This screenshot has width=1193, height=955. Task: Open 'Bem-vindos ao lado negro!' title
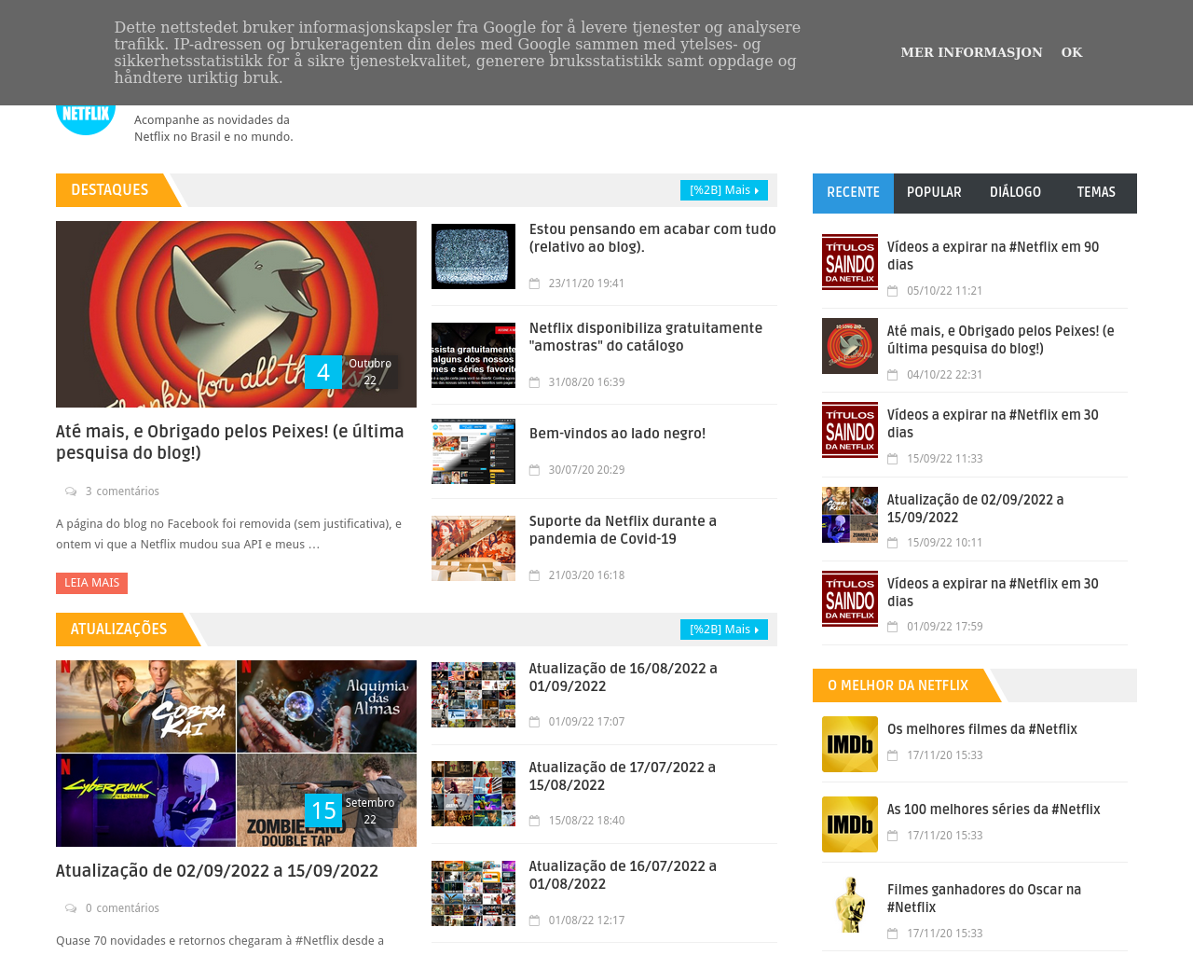click(x=617, y=434)
